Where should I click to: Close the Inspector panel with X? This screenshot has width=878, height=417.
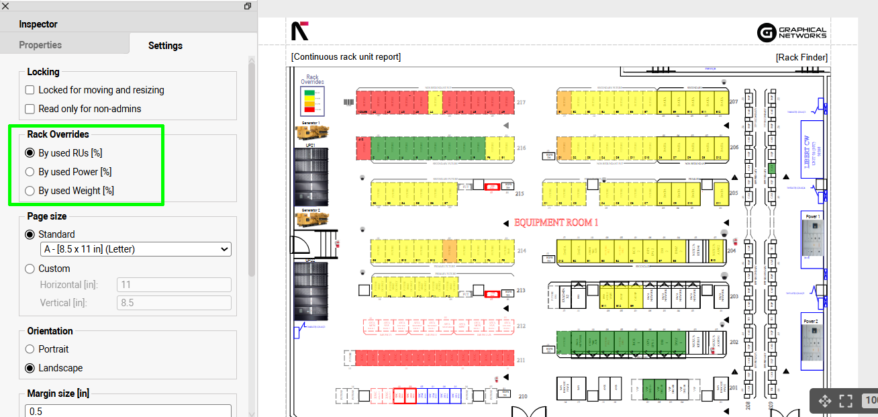point(6,6)
